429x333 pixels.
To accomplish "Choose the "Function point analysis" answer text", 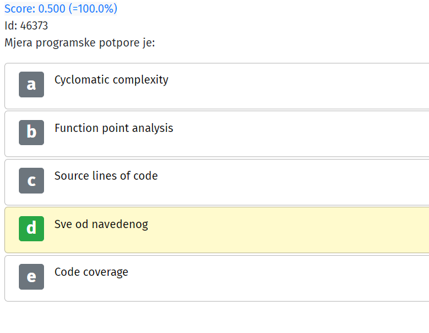I will pyautogui.click(x=114, y=128).
